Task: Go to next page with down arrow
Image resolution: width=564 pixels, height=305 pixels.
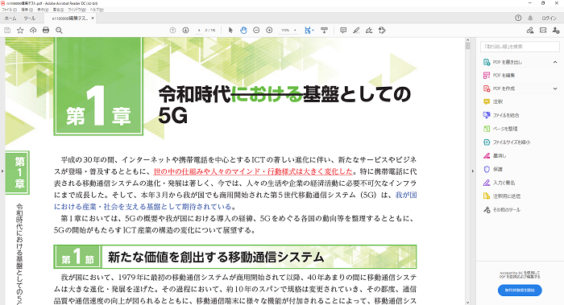Action: (x=185, y=31)
